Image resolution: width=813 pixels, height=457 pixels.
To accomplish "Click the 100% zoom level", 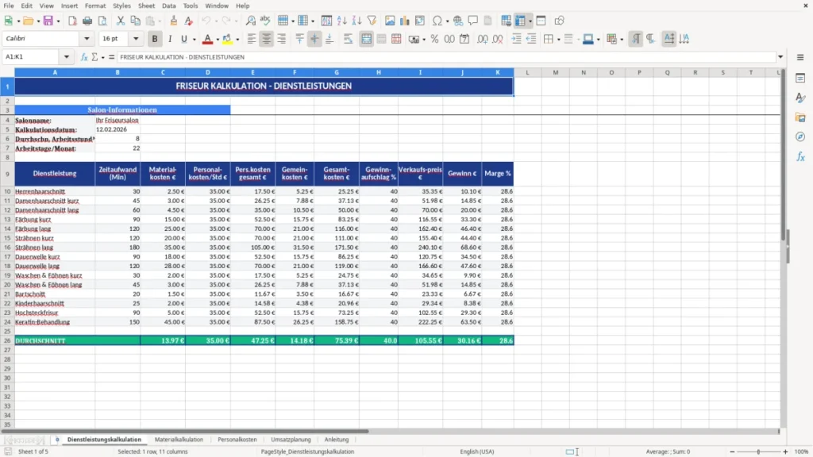I will point(802,451).
